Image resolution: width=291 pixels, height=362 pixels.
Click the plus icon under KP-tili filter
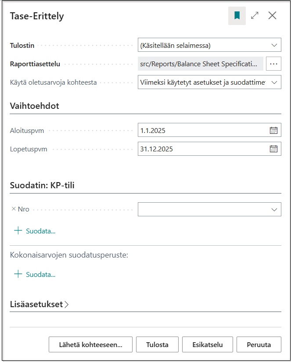pos(18,231)
